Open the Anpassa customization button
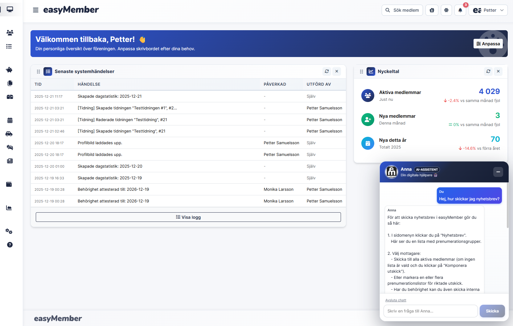Screen dimensions: 513x326 coord(488,44)
